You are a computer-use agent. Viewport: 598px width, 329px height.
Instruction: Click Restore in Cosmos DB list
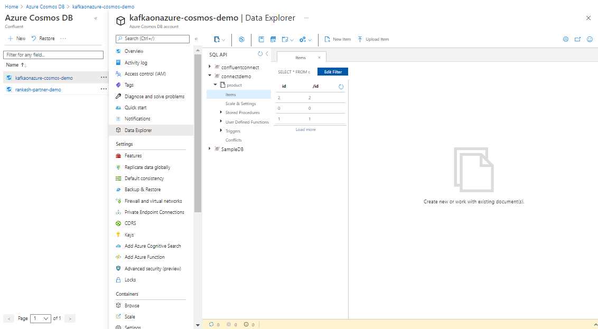43,39
